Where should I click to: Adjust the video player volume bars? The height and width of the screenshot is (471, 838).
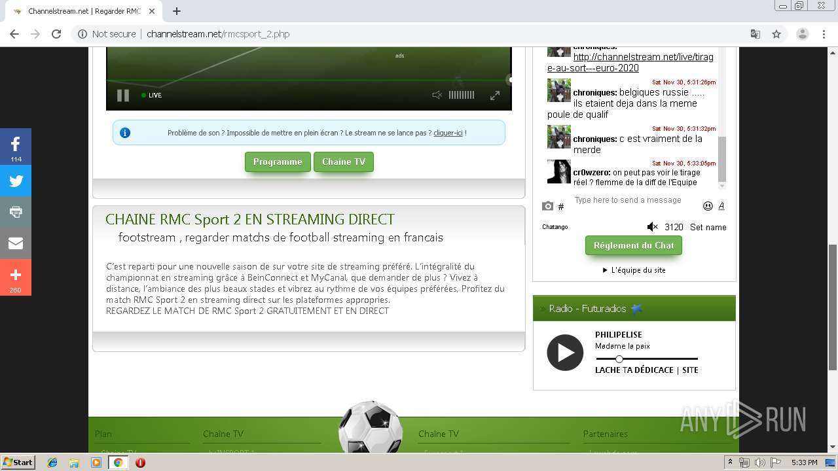point(461,96)
